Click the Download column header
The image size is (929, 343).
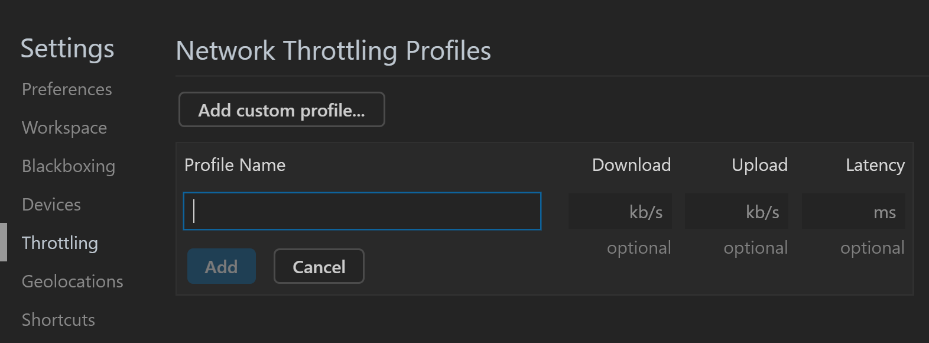pos(631,165)
